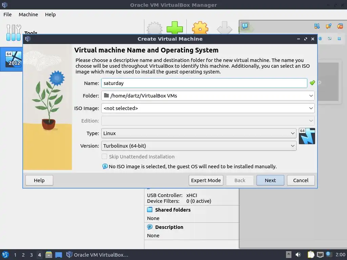Screen dimensions: 347x260
Task: Click the VirtualBox cube icon in dialog title bar
Action: (28, 39)
